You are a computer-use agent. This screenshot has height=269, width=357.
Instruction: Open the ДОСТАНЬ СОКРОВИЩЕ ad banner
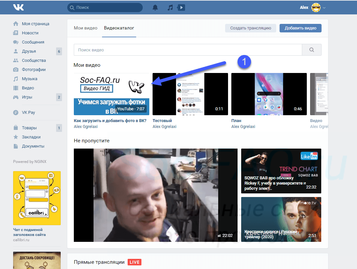pyautogui.click(x=37, y=260)
